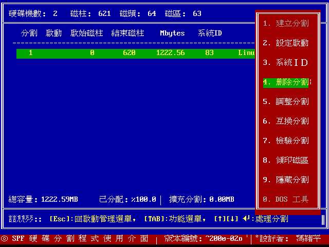Choose 2. 設定啟動 from function menu

(285, 43)
